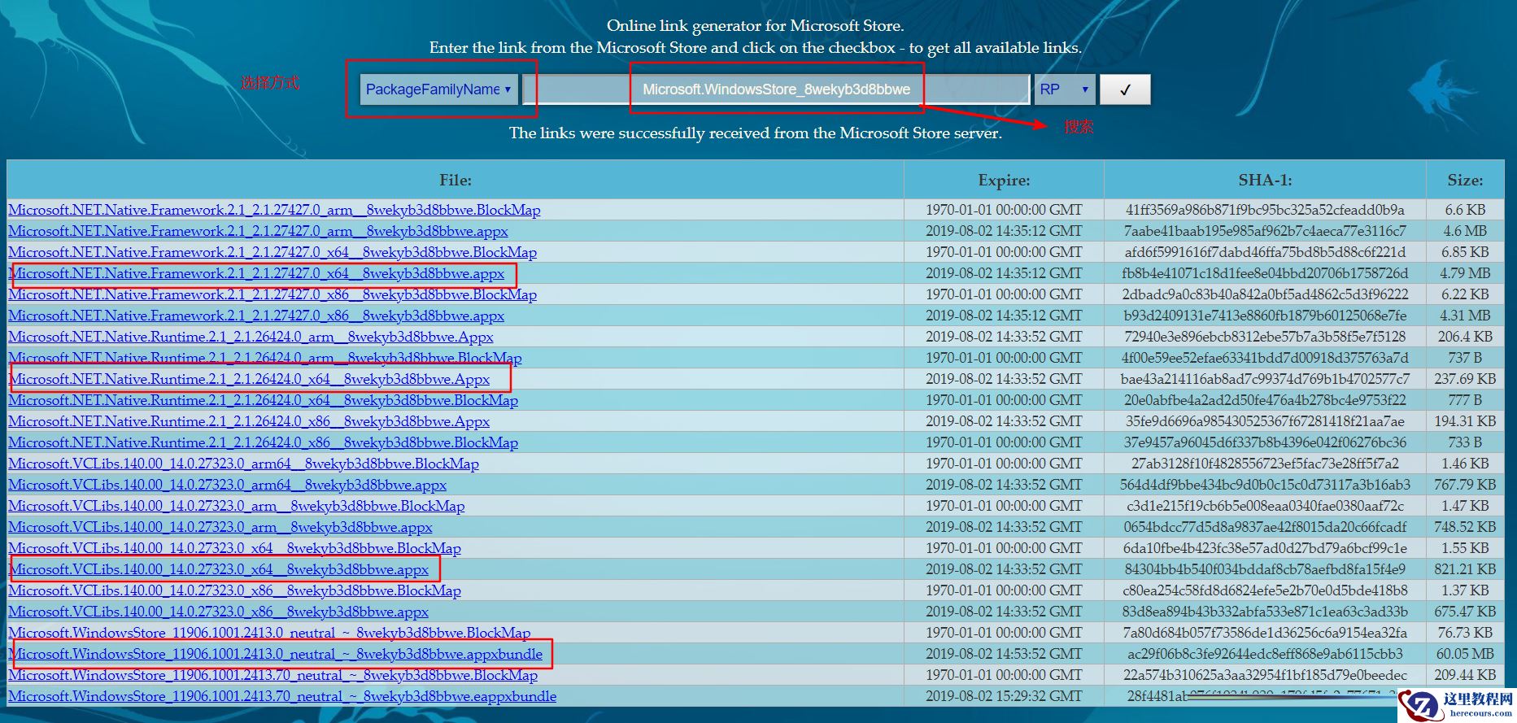Download NET.Native.Framework 2.1.27427.0 arm BlockMap
Viewport: 1517px width, 723px height.
(x=274, y=210)
